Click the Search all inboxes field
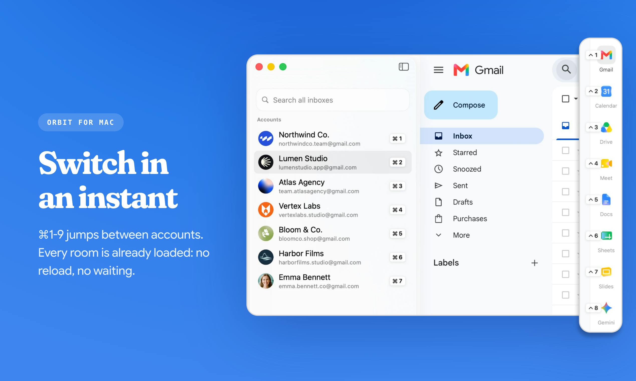 click(333, 100)
